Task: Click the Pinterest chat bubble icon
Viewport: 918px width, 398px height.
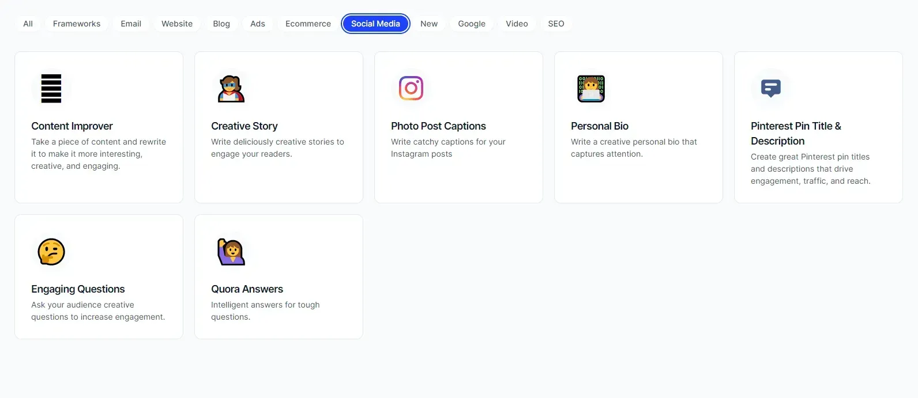Action: coord(771,88)
